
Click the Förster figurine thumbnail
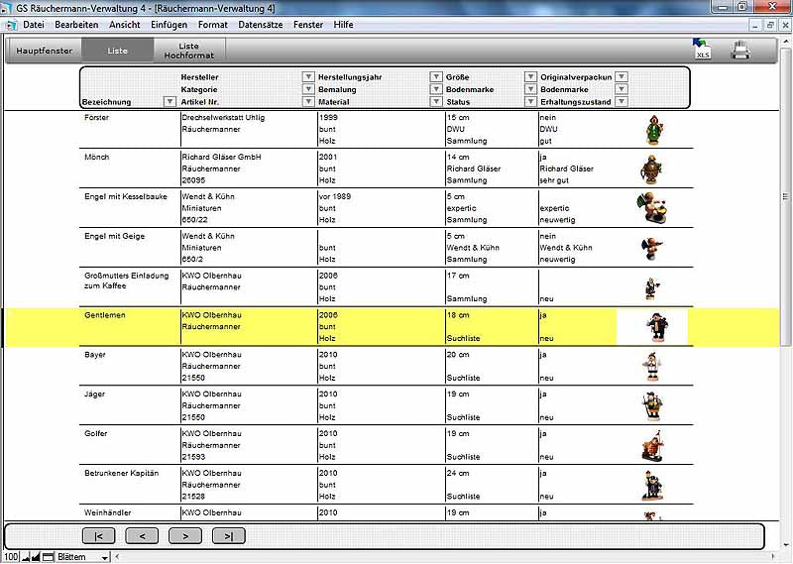pyautogui.click(x=651, y=129)
